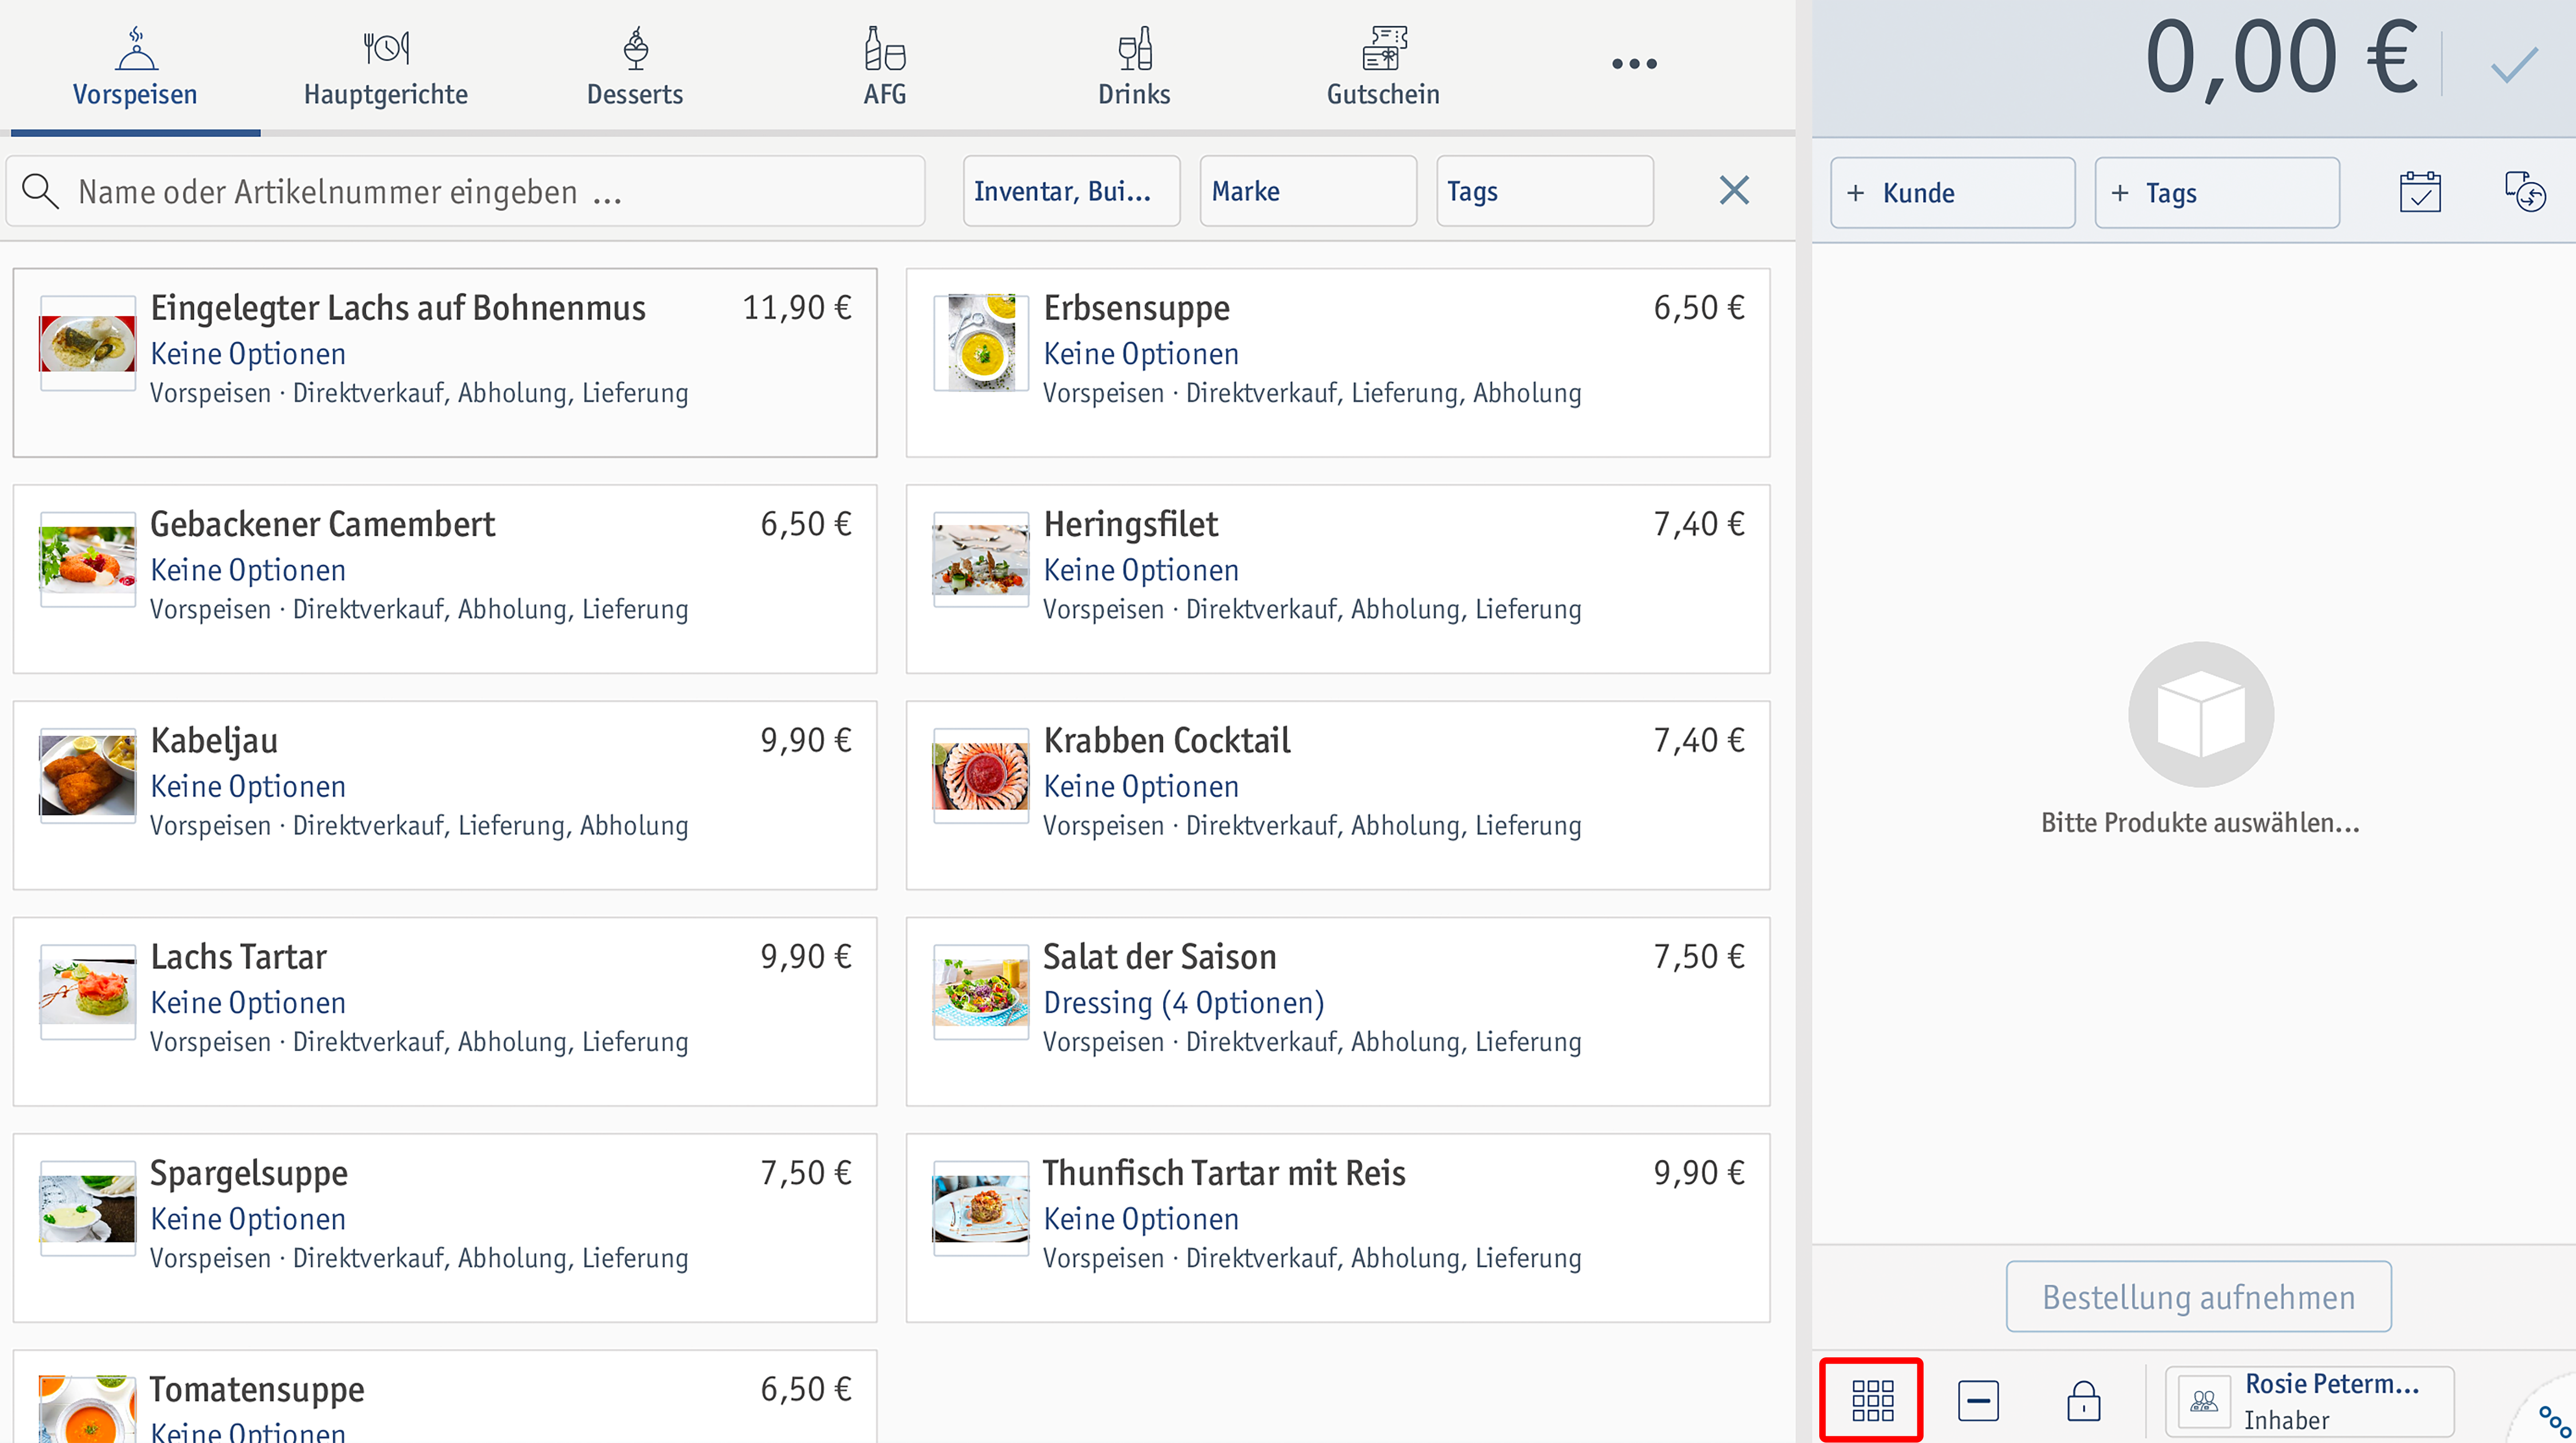Click Keine Optionen under Erbsensuppe
Image resolution: width=2576 pixels, height=1443 pixels.
(1141, 354)
